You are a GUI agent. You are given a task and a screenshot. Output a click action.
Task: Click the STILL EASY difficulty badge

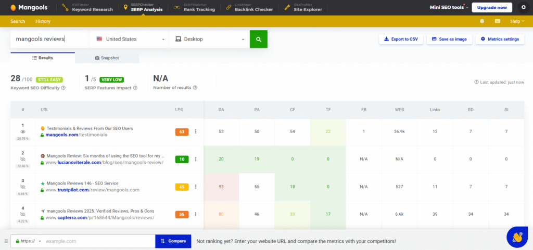click(x=49, y=80)
